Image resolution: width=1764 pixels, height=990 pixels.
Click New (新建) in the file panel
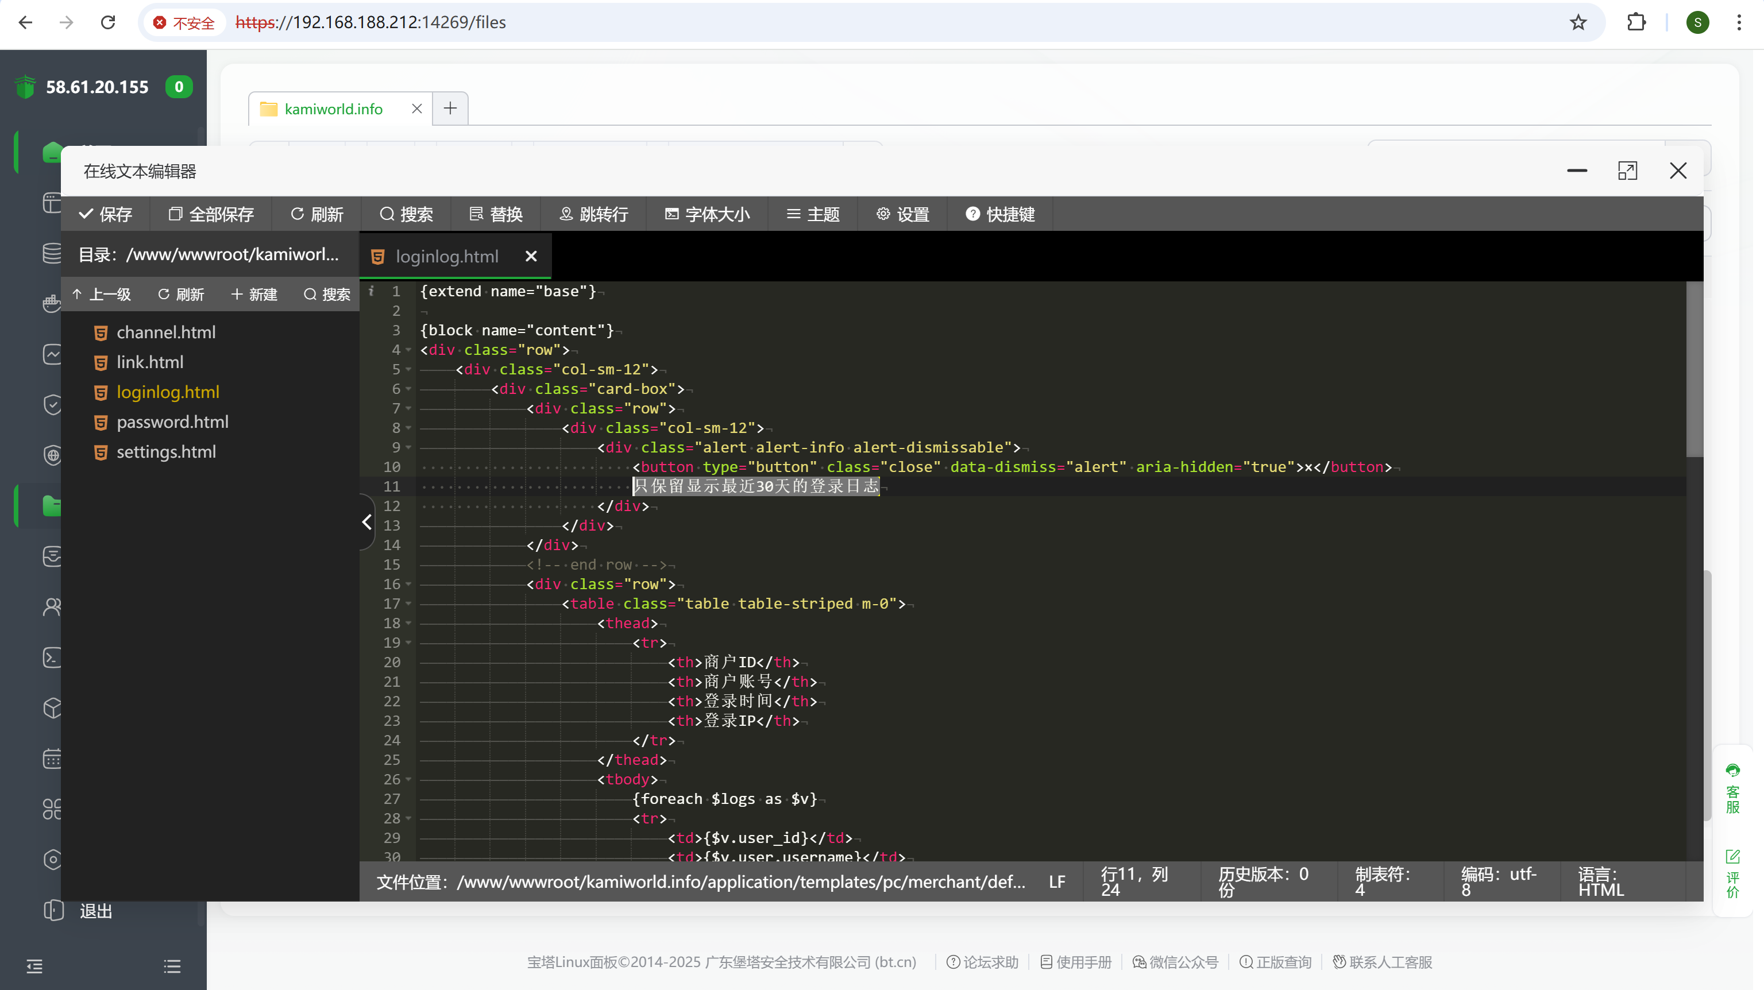point(254,295)
